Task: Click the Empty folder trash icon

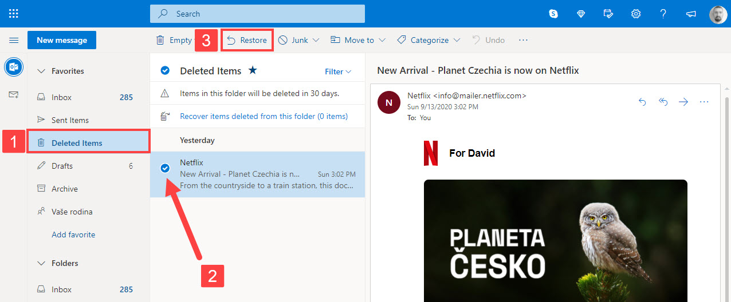Action: click(160, 40)
